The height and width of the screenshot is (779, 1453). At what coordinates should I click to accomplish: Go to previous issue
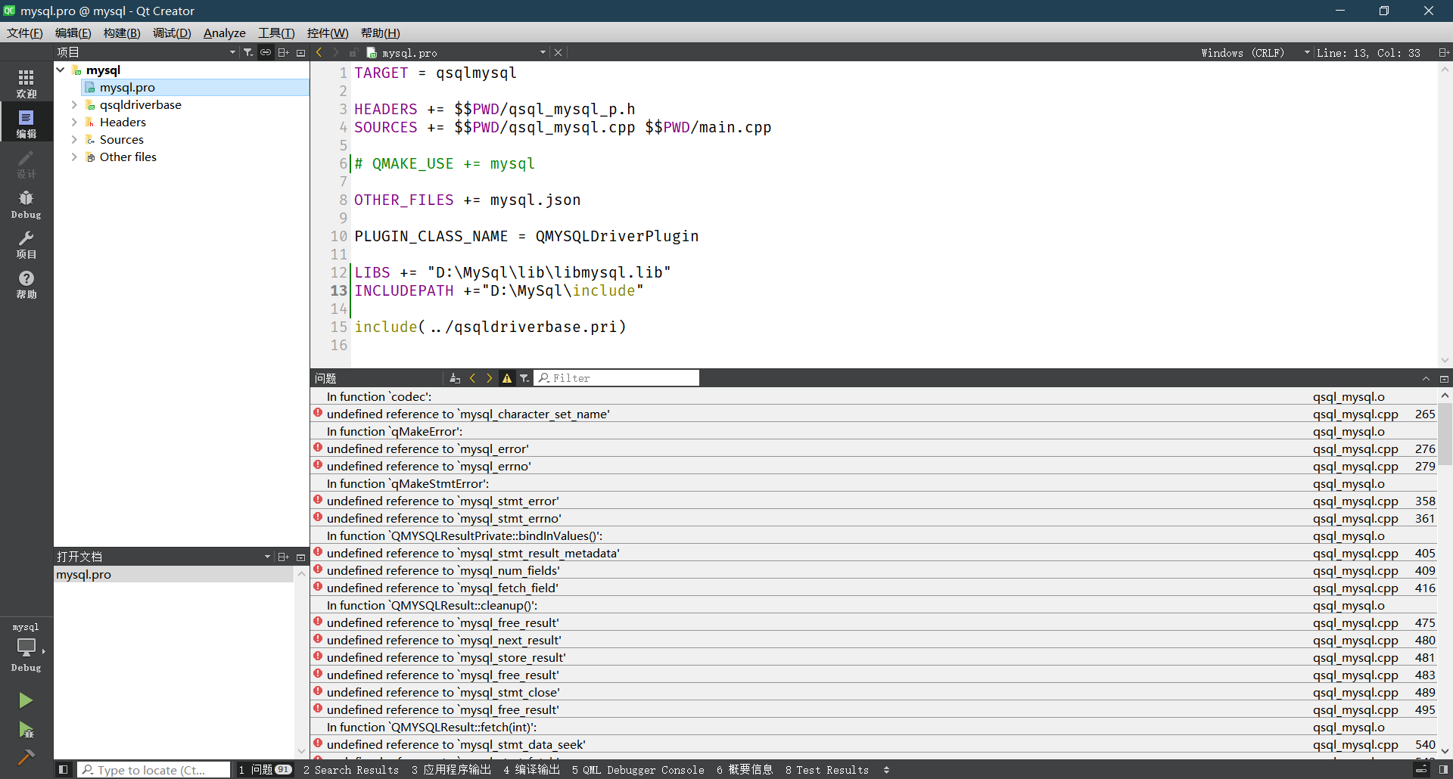coord(472,378)
